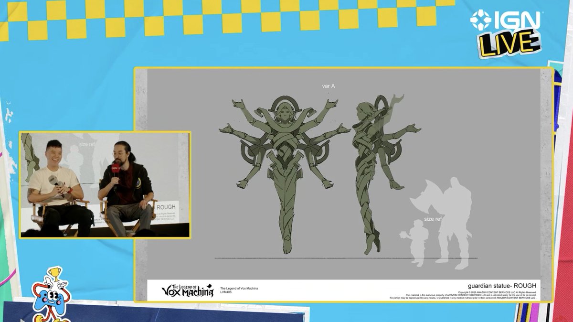Click the 'LVM405' episode code text
573x322 pixels.
(226, 292)
